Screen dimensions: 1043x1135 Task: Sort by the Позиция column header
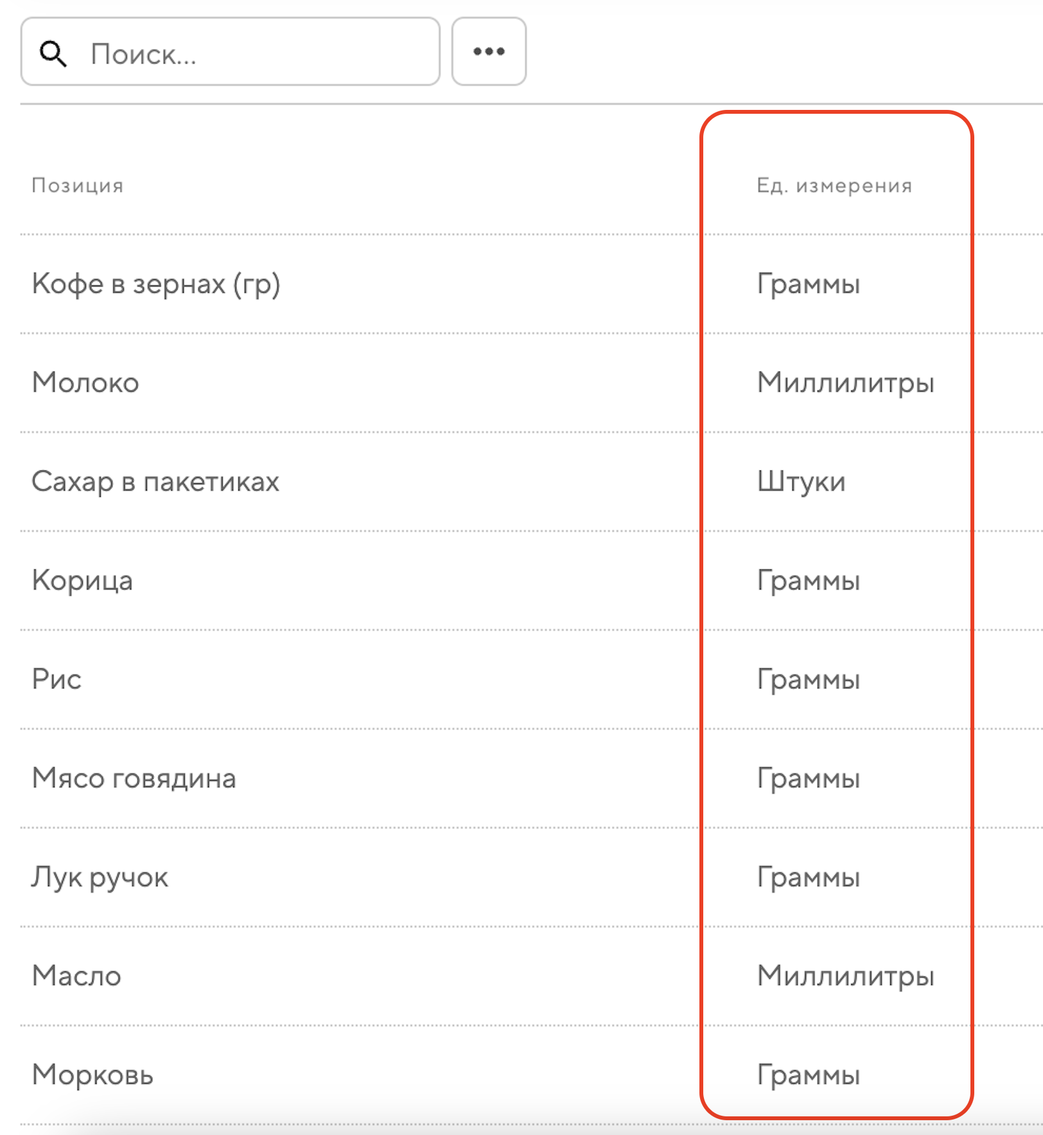(78, 186)
